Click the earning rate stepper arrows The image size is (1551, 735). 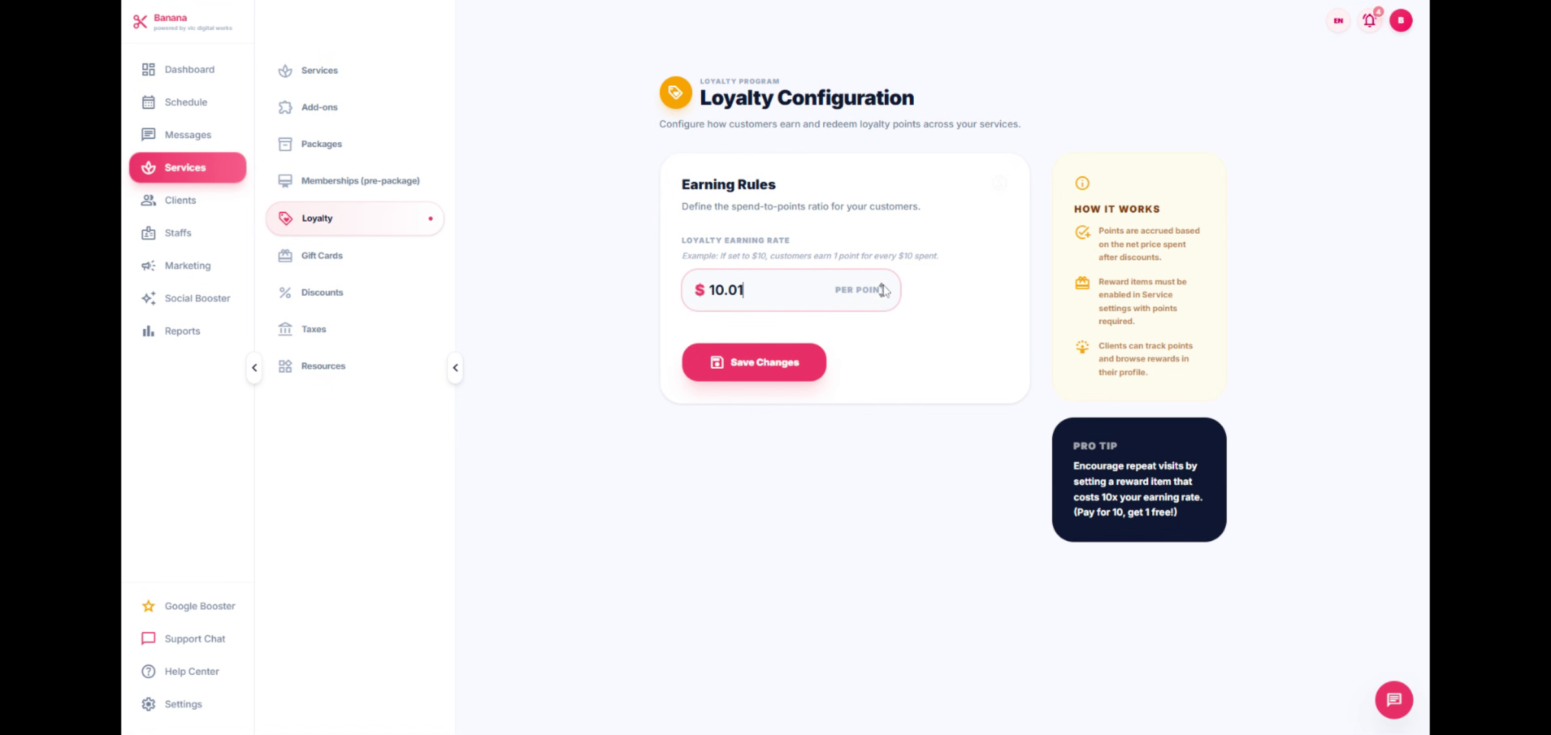coord(882,290)
